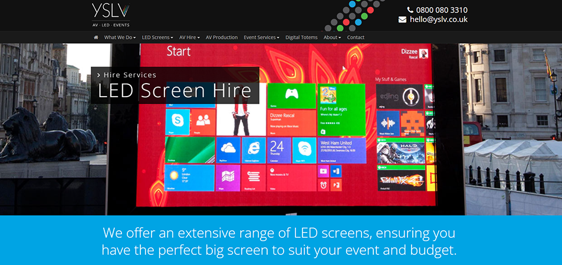Expand the What We Do dropdown
Image resolution: width=562 pixels, height=265 pixels.
coord(120,37)
